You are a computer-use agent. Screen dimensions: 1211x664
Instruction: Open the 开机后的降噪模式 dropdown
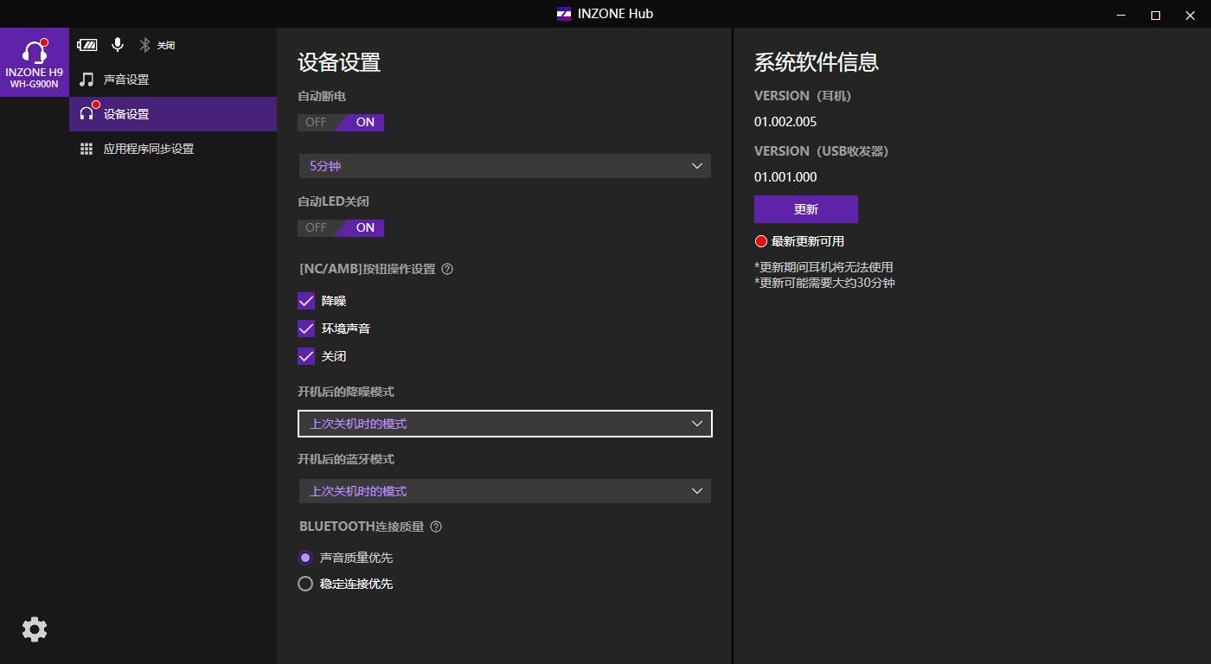click(x=505, y=424)
